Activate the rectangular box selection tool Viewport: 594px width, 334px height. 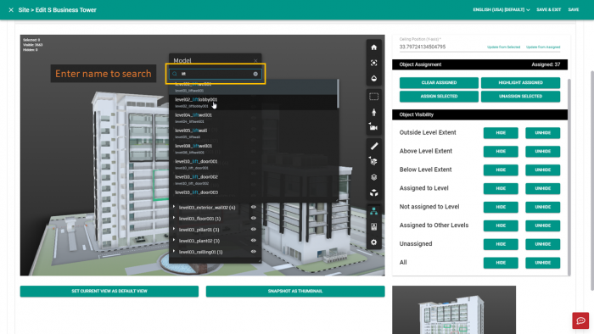[373, 97]
